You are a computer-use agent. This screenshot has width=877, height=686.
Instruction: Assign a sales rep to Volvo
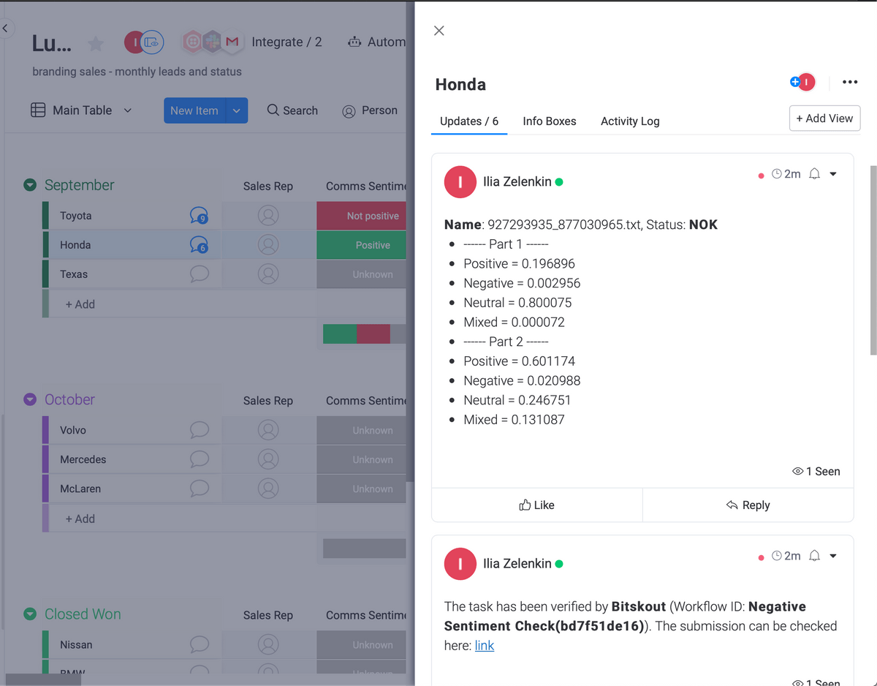pos(268,430)
